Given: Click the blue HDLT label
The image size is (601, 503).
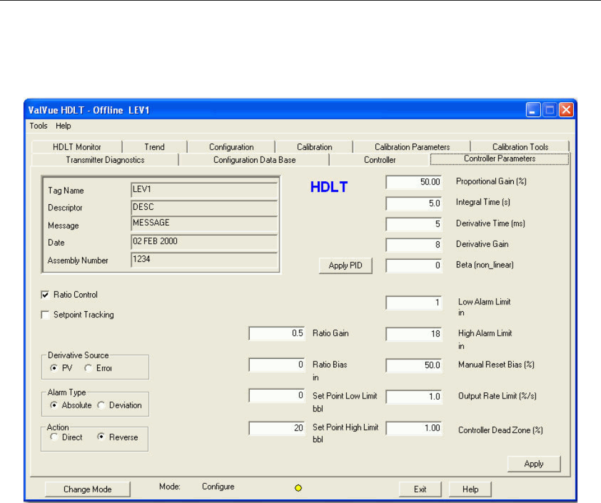Looking at the screenshot, I should click(329, 187).
